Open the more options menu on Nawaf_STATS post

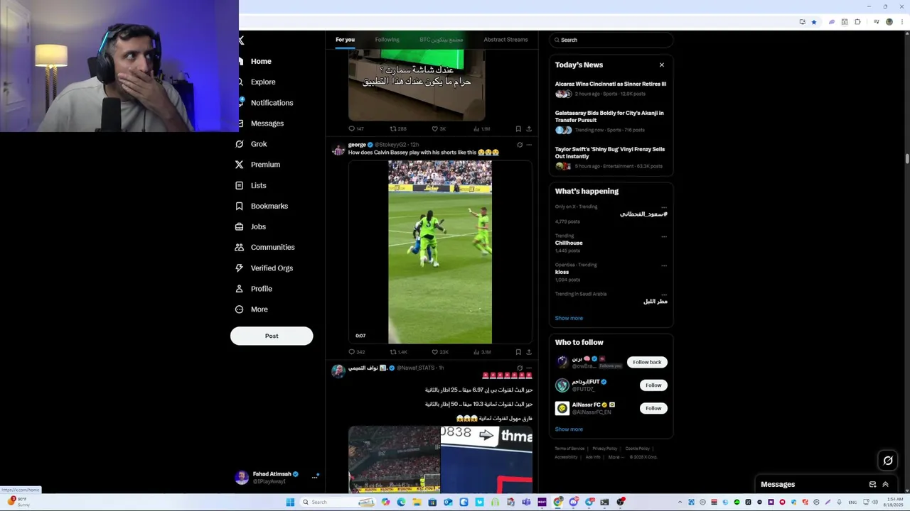(529, 368)
